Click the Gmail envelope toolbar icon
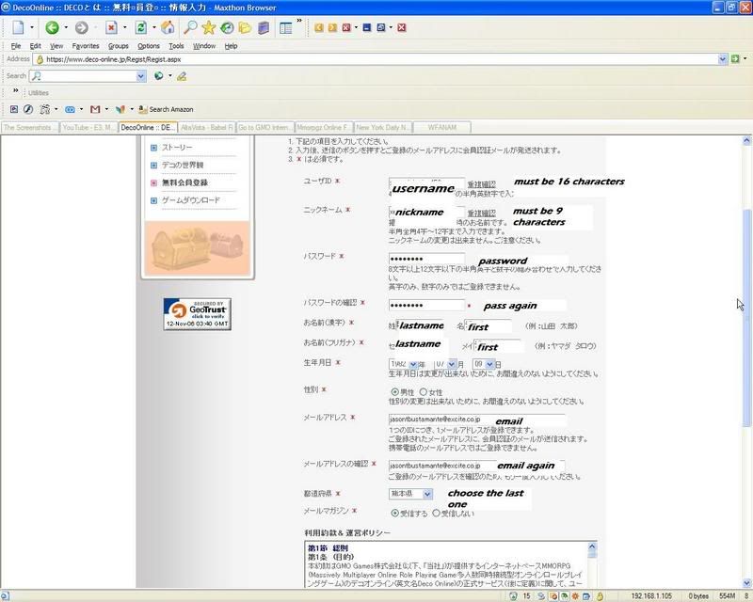 [94, 109]
